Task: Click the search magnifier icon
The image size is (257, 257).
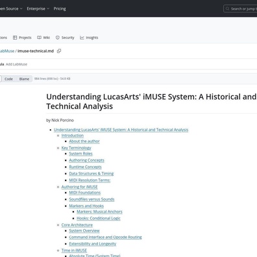Action: (x=227, y=8)
